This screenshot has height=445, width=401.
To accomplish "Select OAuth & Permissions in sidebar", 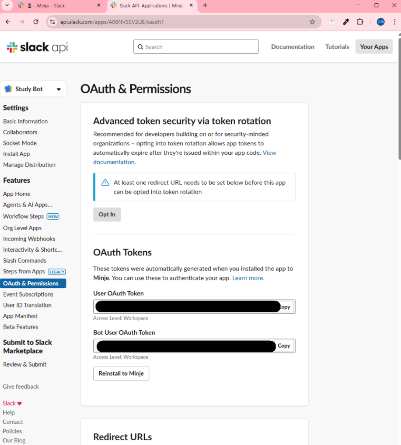I will (33, 283).
